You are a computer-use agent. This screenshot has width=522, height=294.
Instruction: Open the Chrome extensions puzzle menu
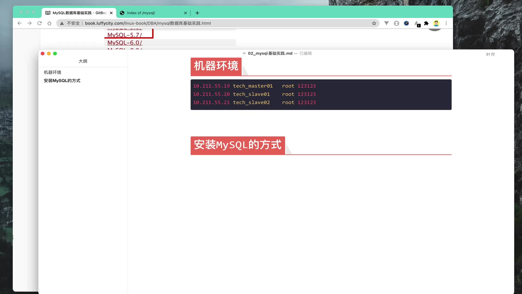click(426, 23)
